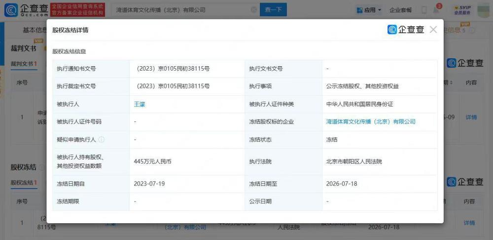Click the 内容 column header in 裁判文书 table
Viewport: 493px width, 240px height.
click(471, 82)
